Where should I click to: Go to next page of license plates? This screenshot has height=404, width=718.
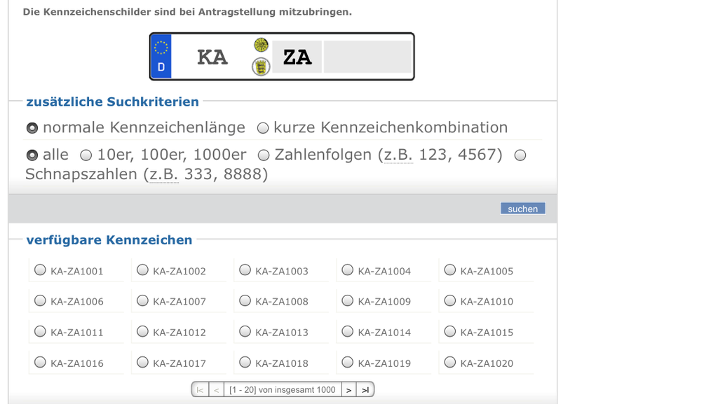348,390
